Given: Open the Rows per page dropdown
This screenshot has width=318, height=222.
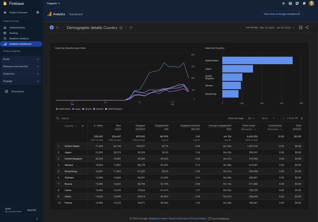Looking at the screenshot, I should (x=251, y=119).
